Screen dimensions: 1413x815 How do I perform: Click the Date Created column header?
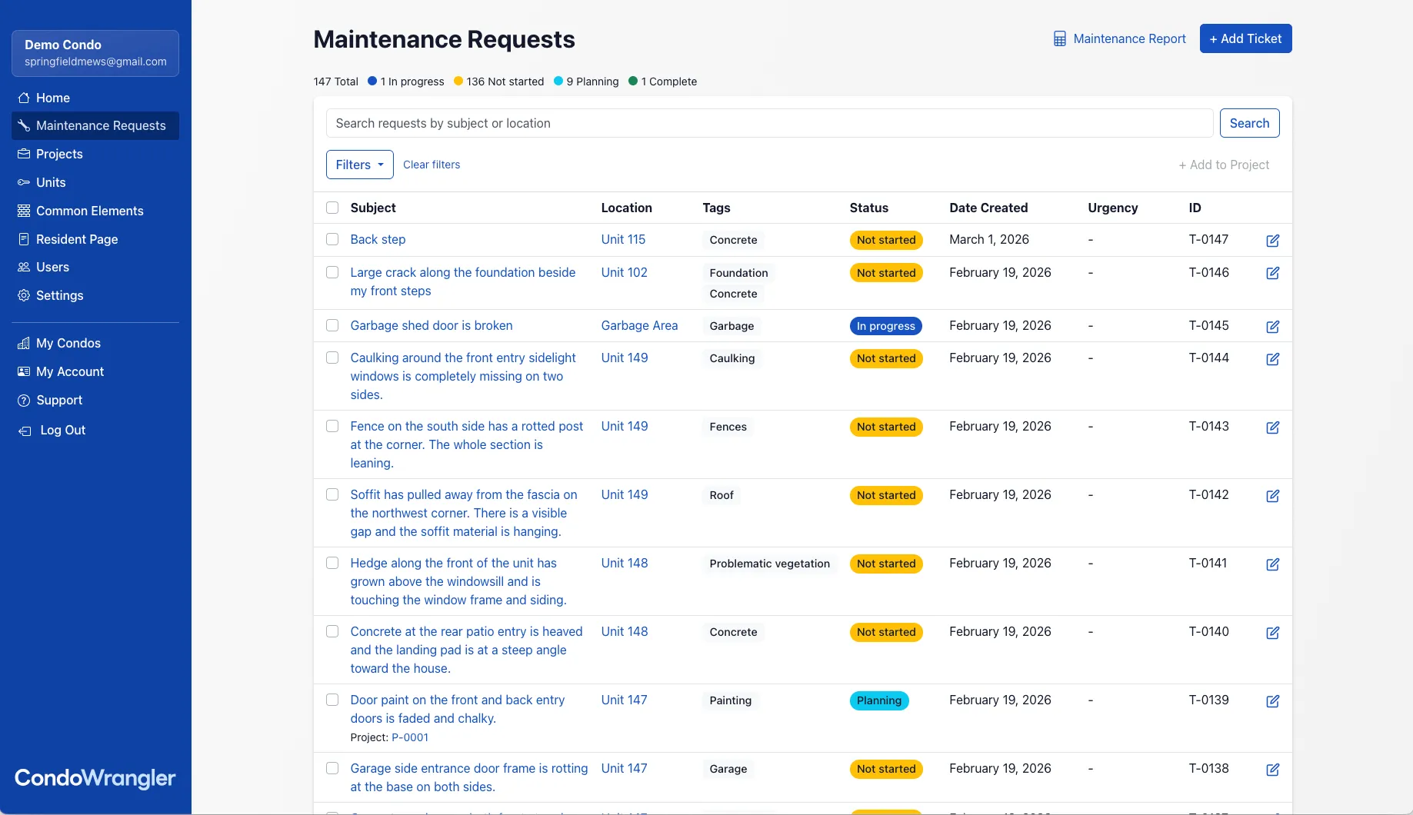click(x=988, y=208)
